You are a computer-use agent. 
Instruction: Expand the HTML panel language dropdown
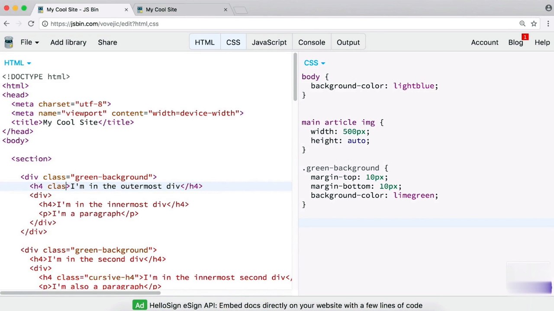pyautogui.click(x=18, y=63)
